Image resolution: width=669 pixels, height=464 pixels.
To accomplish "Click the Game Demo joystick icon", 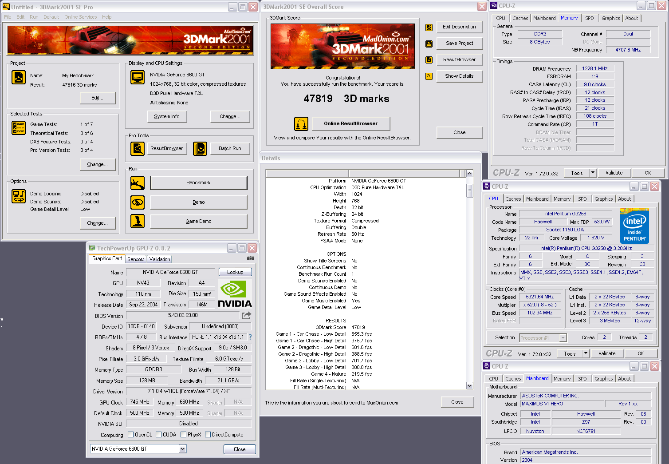I will click(138, 221).
